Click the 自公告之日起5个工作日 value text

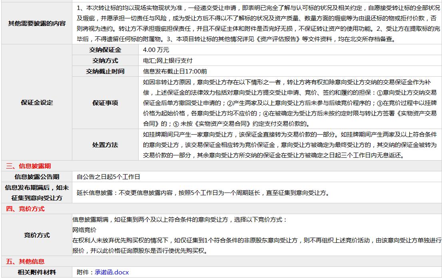click(x=108, y=177)
